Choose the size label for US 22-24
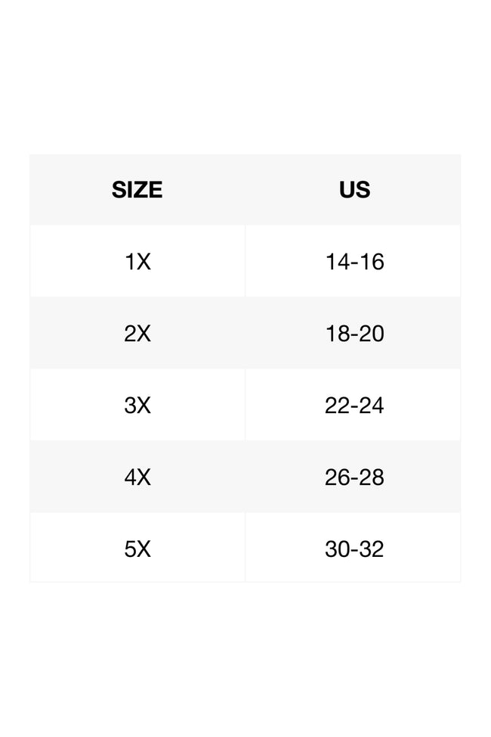This screenshot has height=737, width=491. pyautogui.click(x=137, y=406)
